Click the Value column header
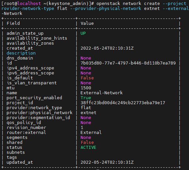 (87, 23)
